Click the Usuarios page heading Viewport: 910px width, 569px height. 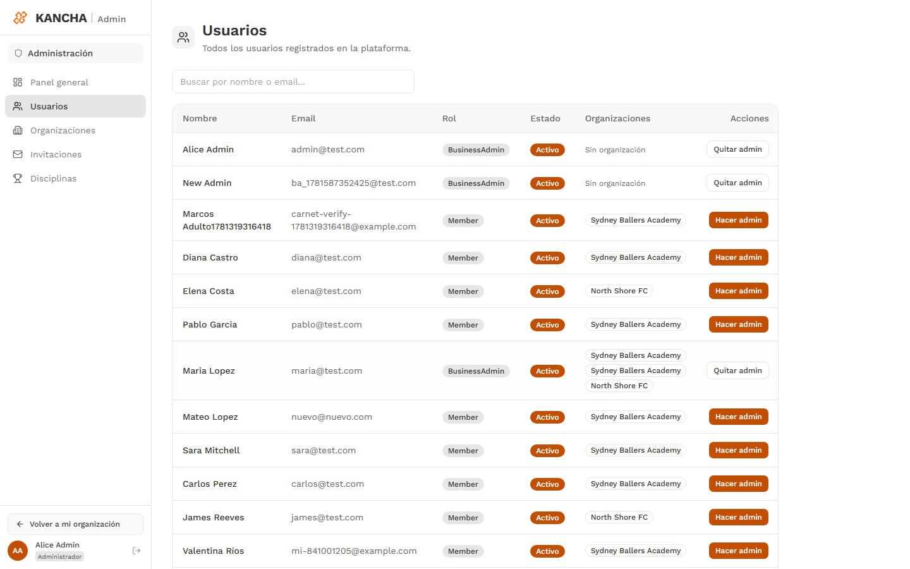pos(234,30)
